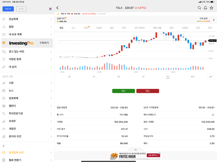This screenshot has height=163, width=217.
Task: Open the 과거 데이터 tab
Action: 139,28
